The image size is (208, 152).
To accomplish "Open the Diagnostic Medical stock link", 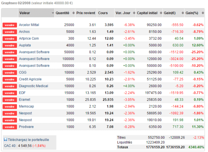I will (33, 86).
